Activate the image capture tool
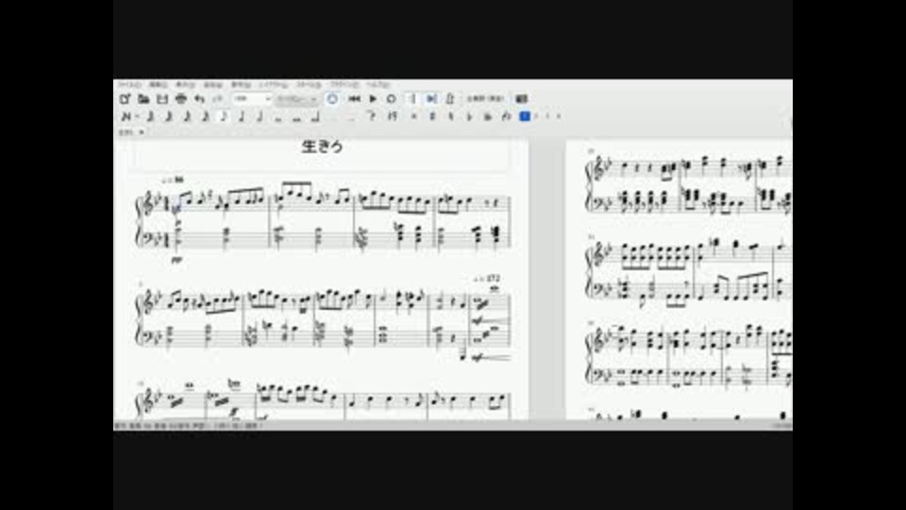The image size is (906, 510). coord(521,99)
